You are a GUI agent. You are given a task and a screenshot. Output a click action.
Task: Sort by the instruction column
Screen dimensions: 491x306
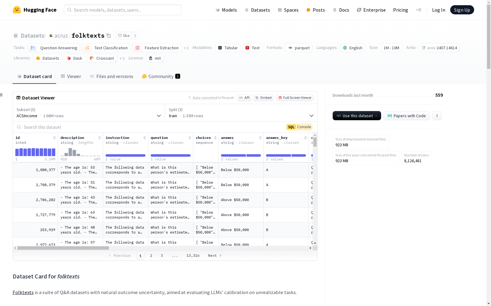point(145,138)
